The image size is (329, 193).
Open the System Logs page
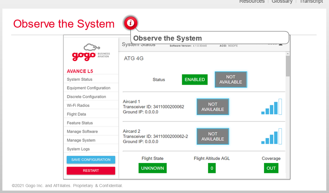click(78, 149)
